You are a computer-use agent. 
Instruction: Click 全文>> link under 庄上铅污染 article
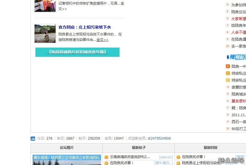pos(102,40)
